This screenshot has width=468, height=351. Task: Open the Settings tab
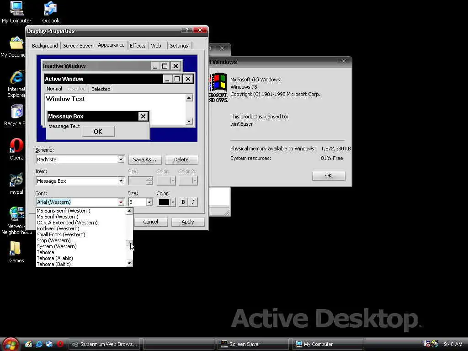tap(179, 46)
